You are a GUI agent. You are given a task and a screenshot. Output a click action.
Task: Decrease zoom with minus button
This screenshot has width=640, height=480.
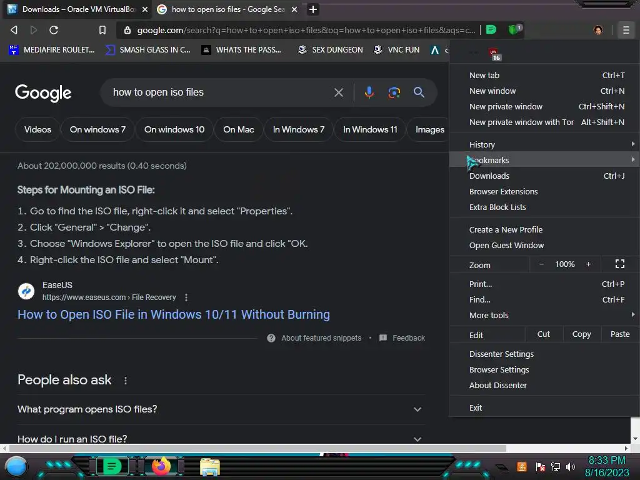point(541,264)
